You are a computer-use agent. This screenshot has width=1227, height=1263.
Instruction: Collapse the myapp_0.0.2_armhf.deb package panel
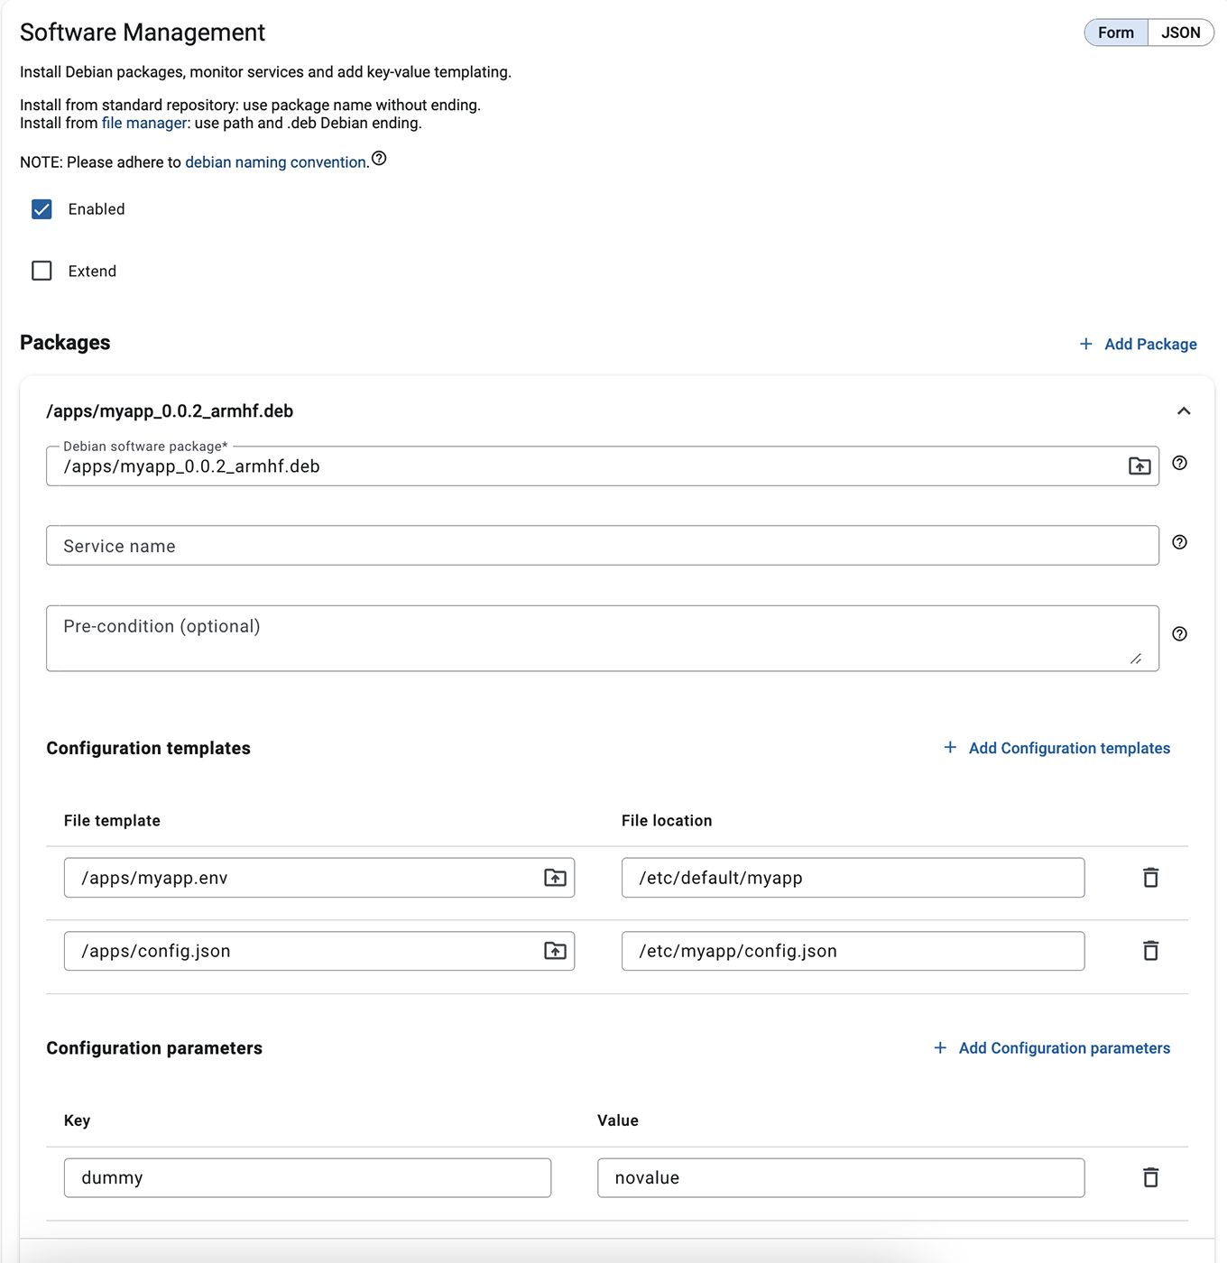[1184, 411]
